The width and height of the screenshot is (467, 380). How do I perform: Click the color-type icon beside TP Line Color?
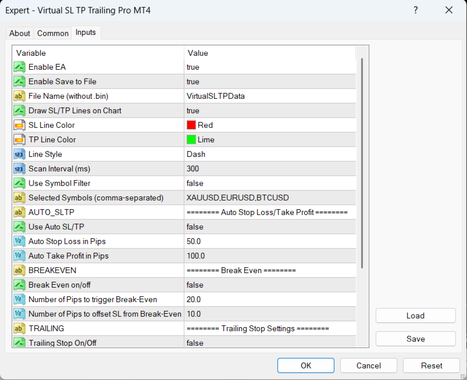click(x=19, y=139)
